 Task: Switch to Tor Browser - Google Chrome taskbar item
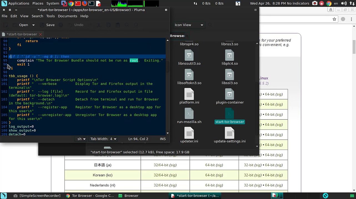pos(90,196)
